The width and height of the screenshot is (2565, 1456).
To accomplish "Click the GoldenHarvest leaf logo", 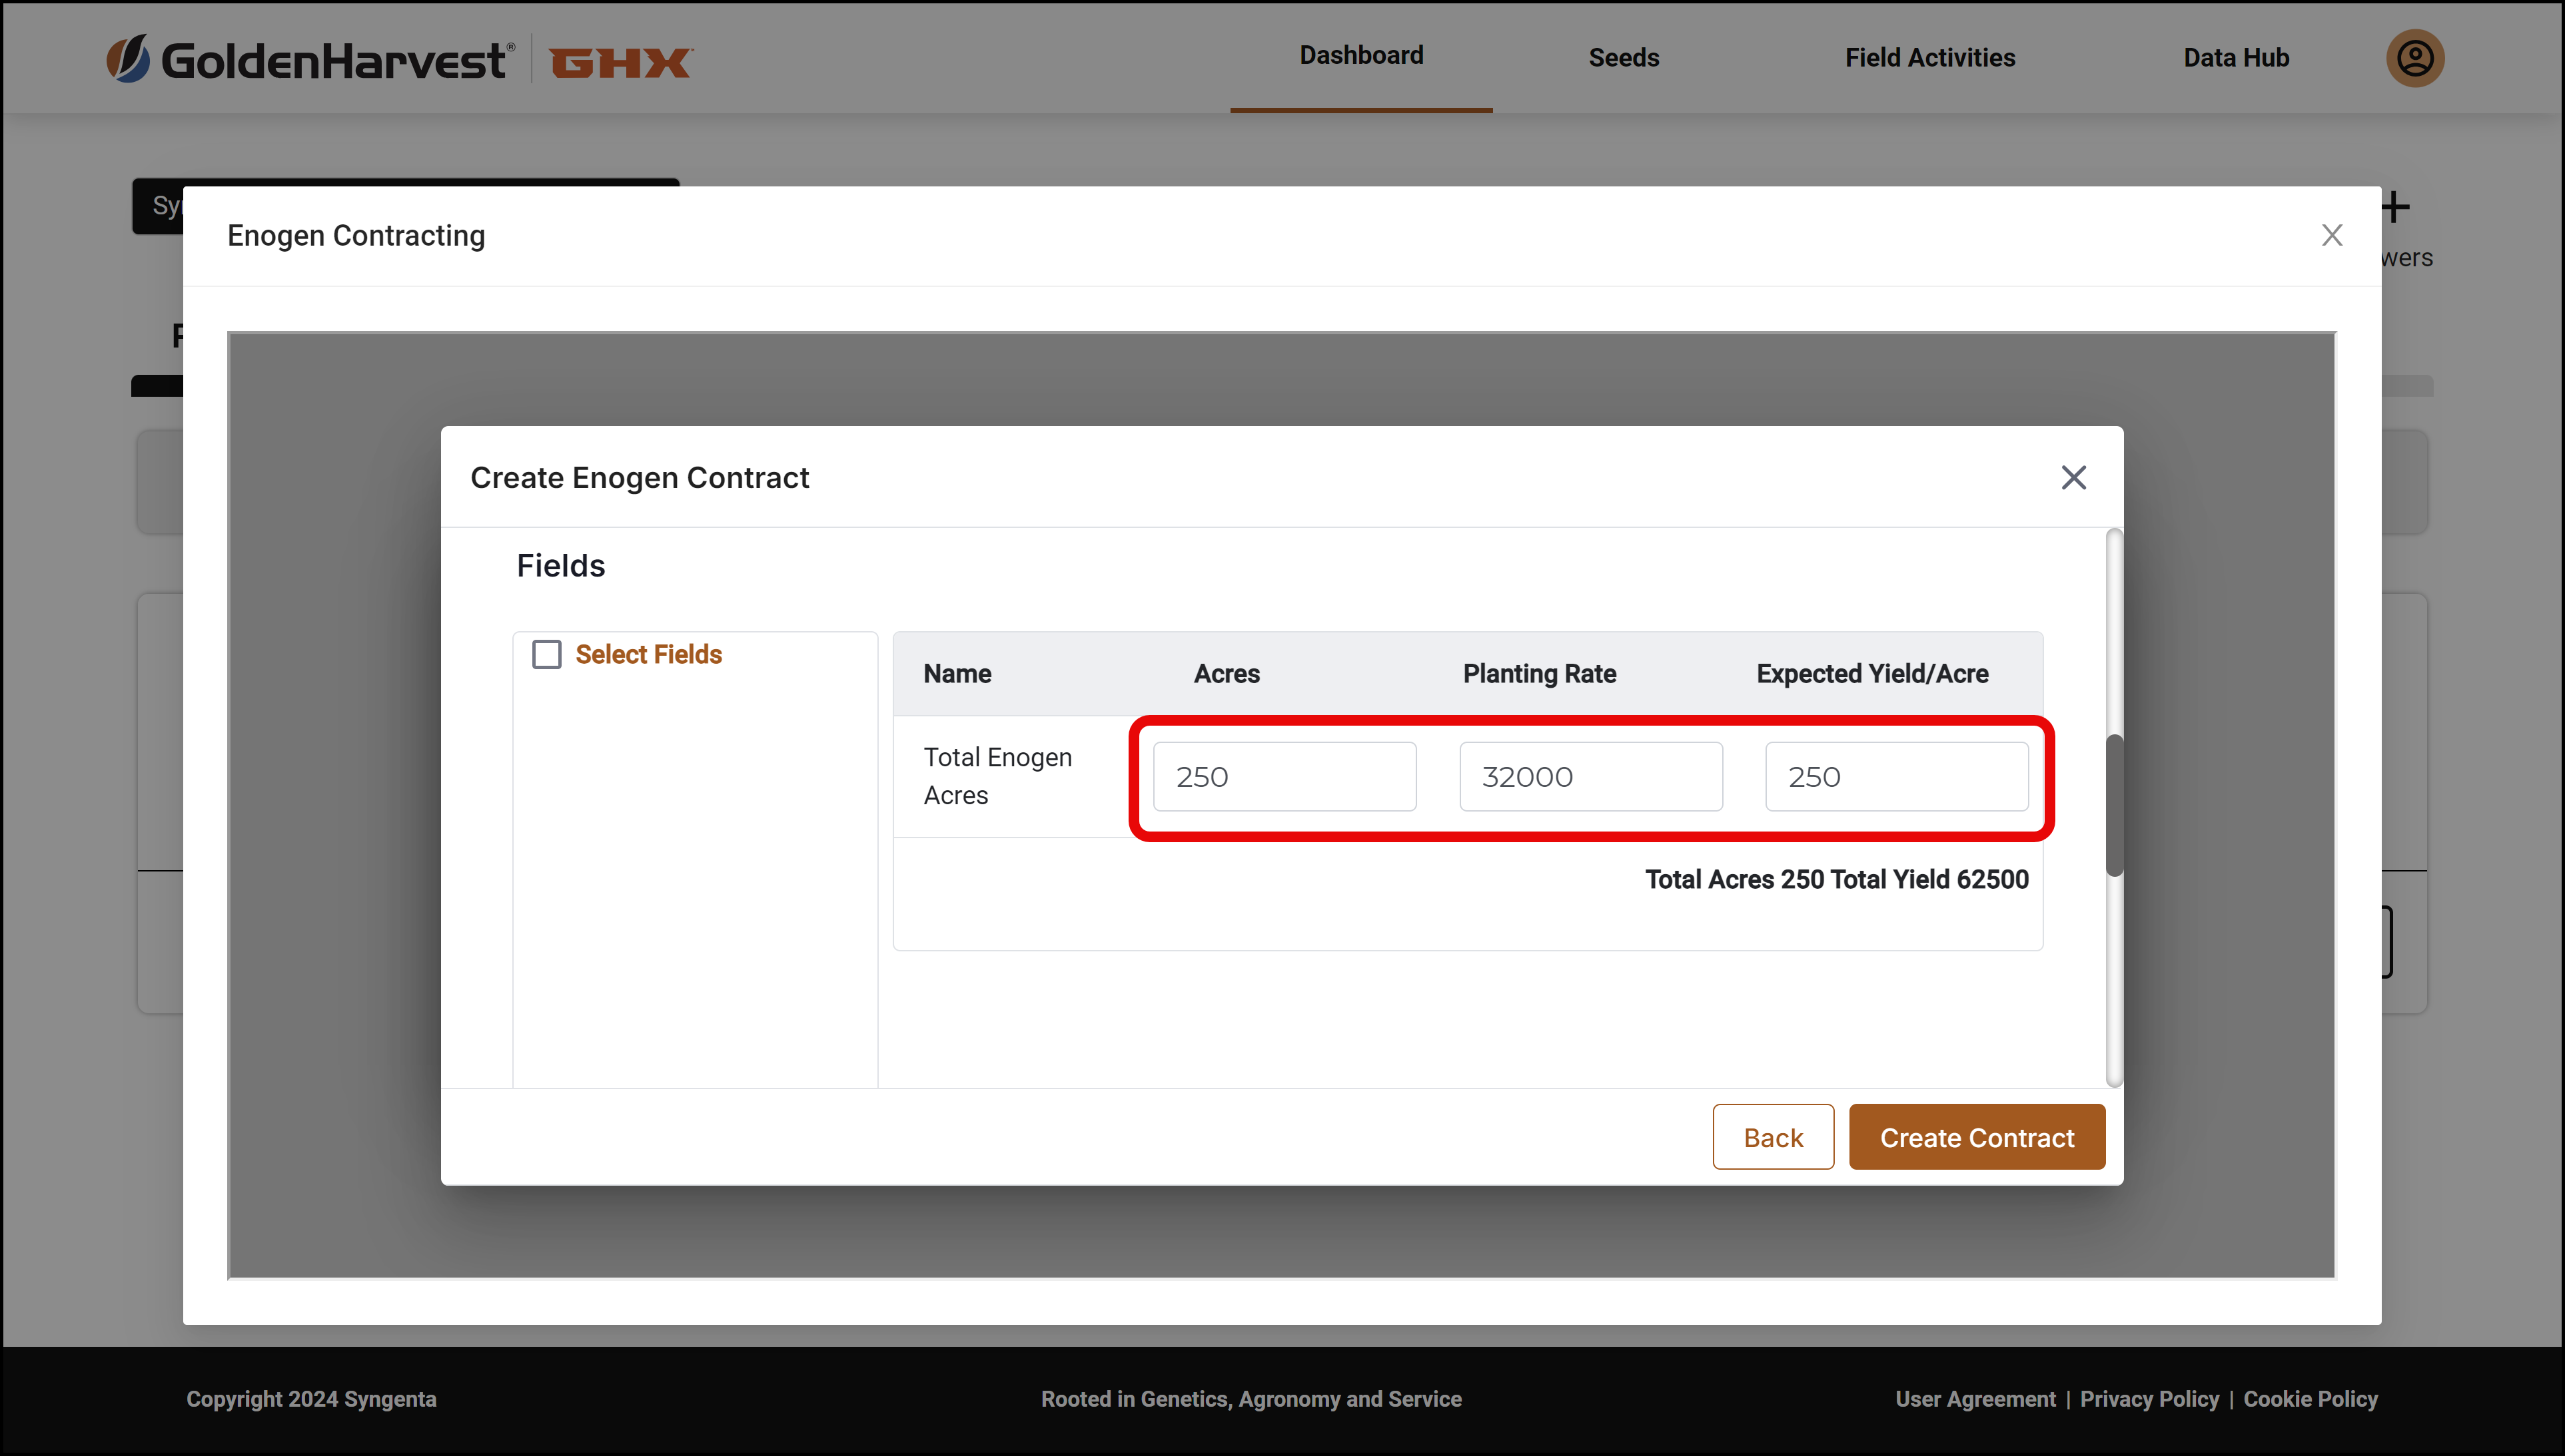I will point(128,59).
